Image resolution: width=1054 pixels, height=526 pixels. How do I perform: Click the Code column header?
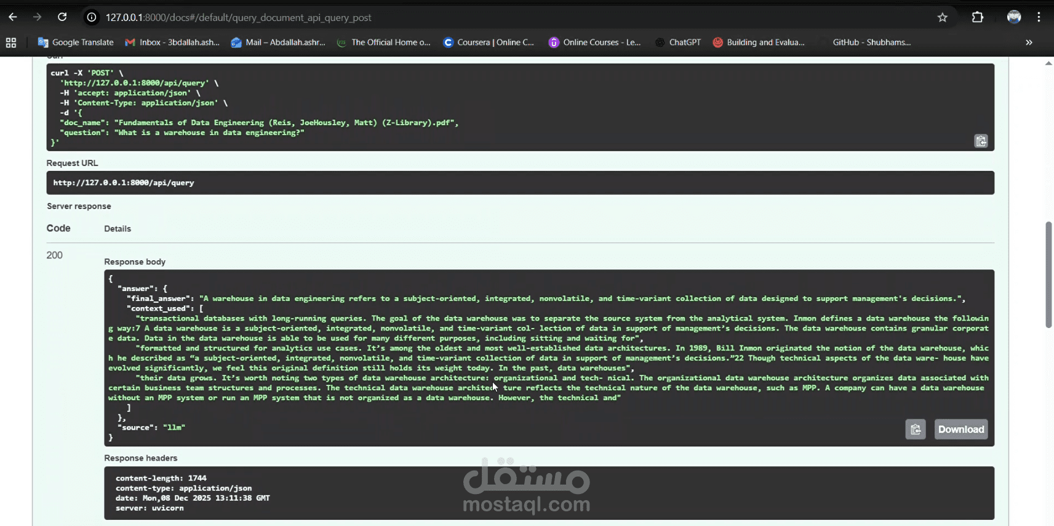pos(58,228)
